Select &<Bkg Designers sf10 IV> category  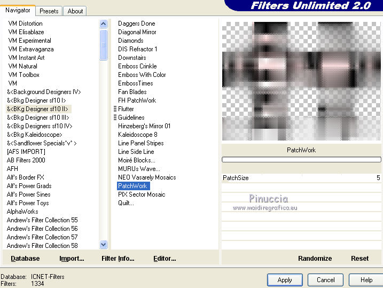coord(40,126)
